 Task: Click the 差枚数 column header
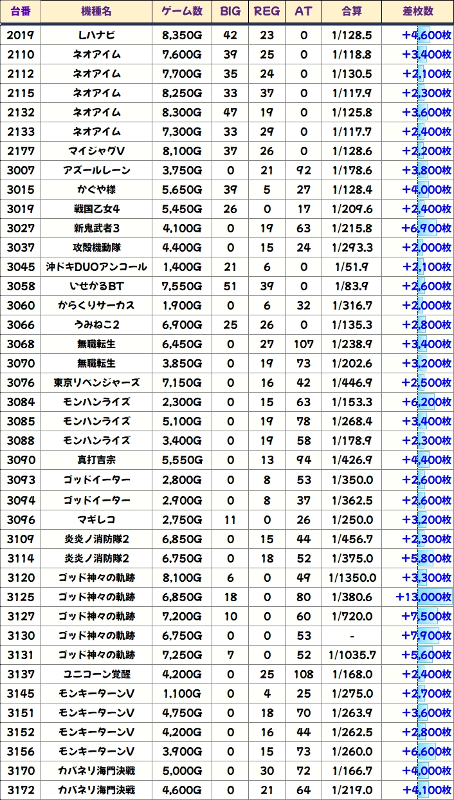(417, 12)
